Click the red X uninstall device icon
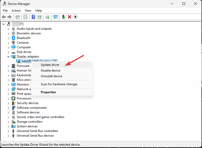The height and width of the screenshot is (148, 202). [69, 17]
